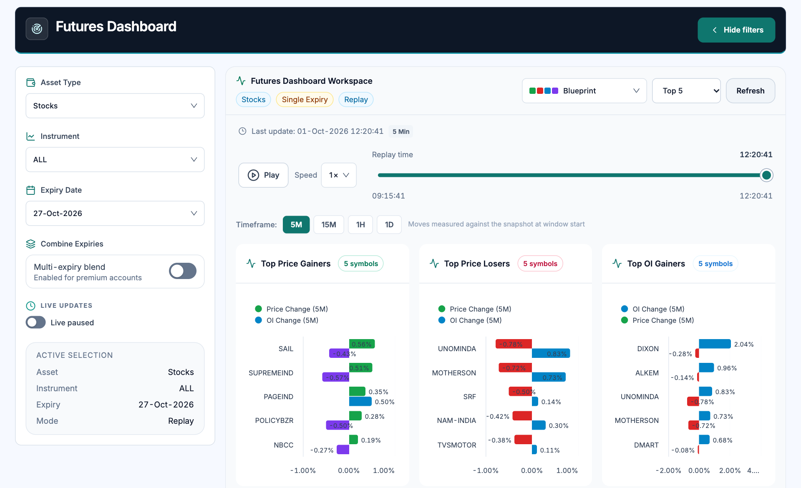The image size is (801, 488).
Task: Click the Last update clock icon
Action: [x=242, y=131]
